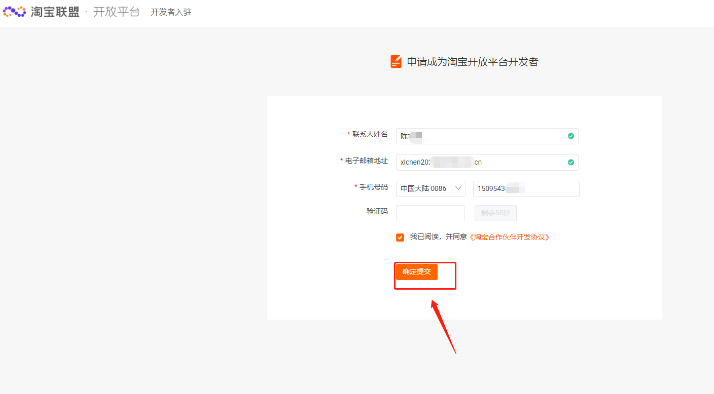Open the 淘宝合作伙伴开发协议 link
The width and height of the screenshot is (714, 394).
(509, 237)
